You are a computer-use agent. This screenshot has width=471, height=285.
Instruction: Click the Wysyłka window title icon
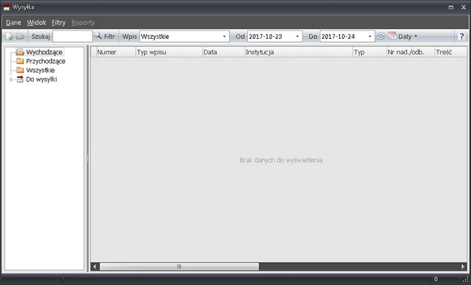[x=6, y=7]
